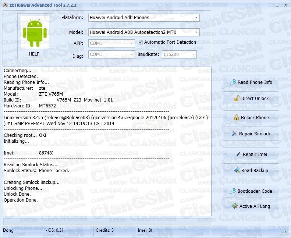Viewport: 291px width, 238px height.
Task: Click the log line 'Operation Done.'
Action: [x=21, y=200]
